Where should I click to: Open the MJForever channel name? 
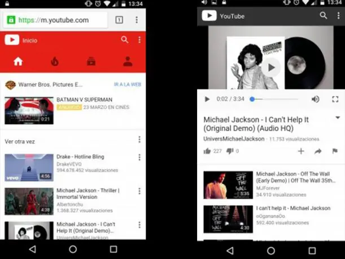(x=268, y=188)
